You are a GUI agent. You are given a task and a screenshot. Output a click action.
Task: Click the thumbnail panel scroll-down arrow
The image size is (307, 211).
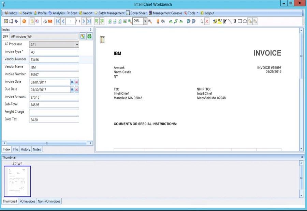click(x=301, y=195)
